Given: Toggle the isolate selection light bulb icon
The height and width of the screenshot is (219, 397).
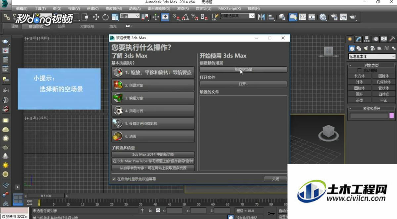Looking at the screenshot, I should tap(143, 210).
